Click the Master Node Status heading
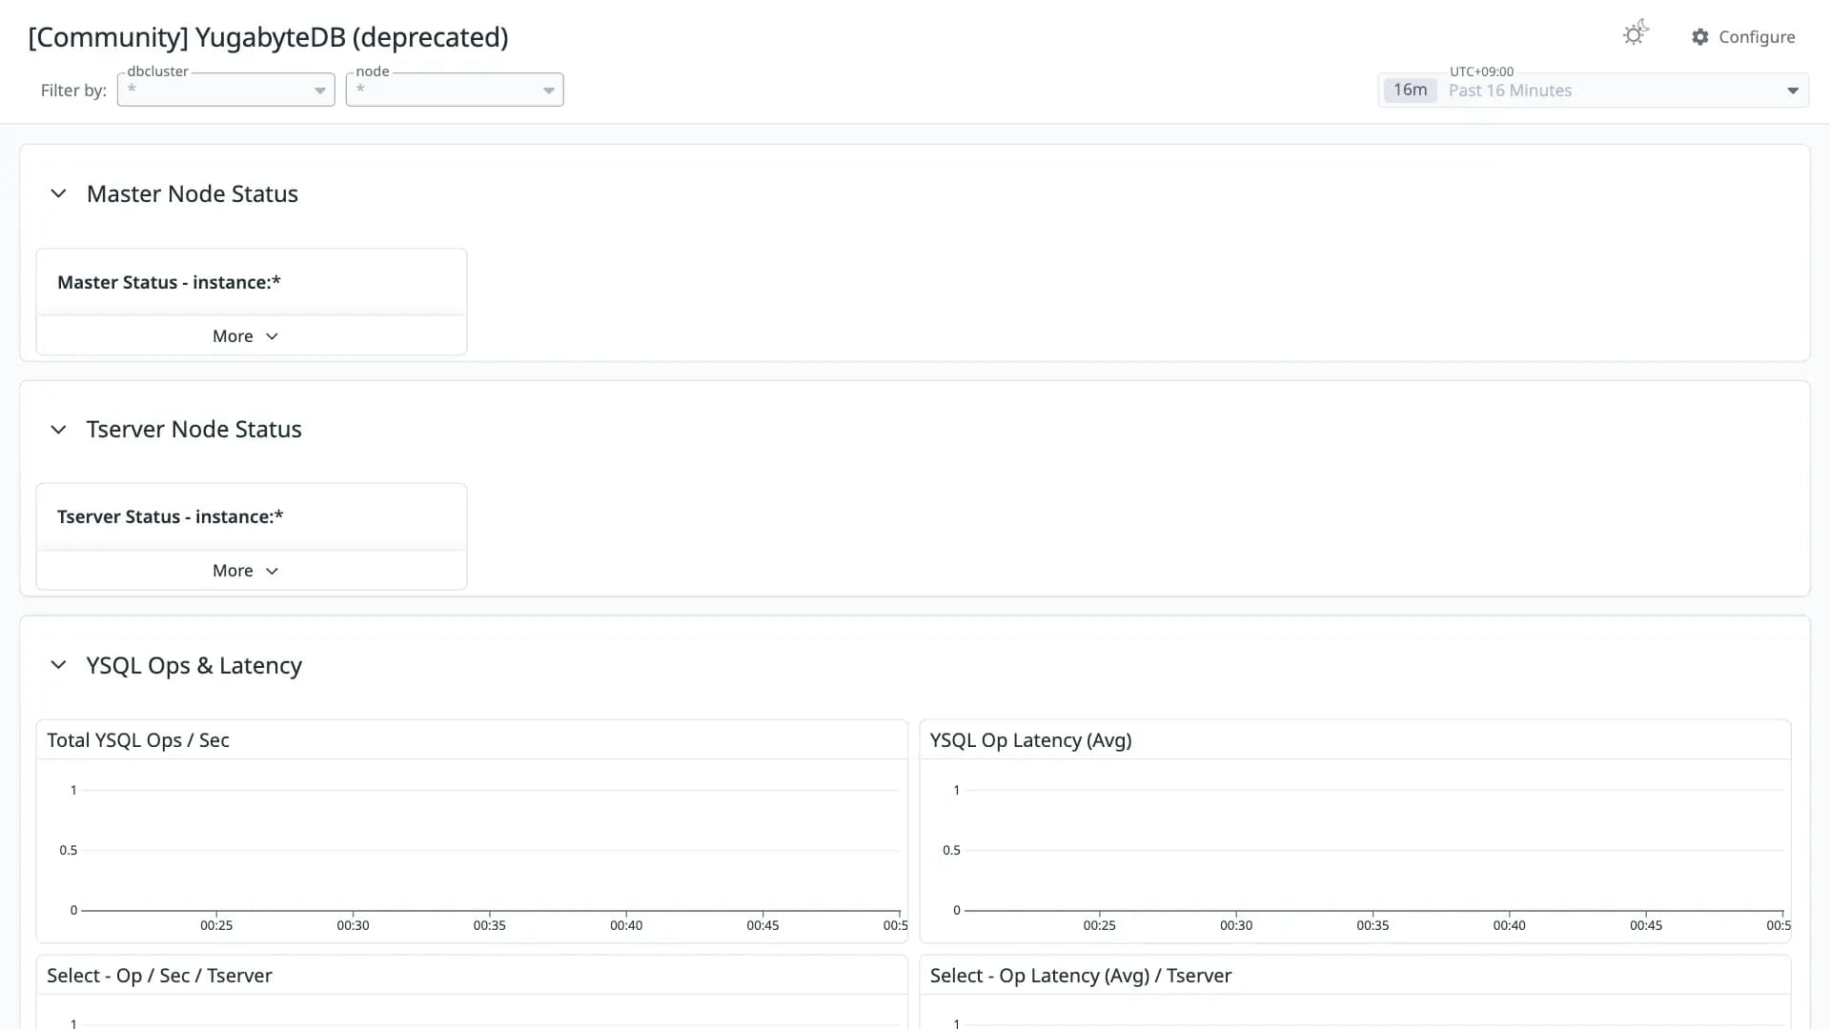The image size is (1830, 1029). (193, 194)
